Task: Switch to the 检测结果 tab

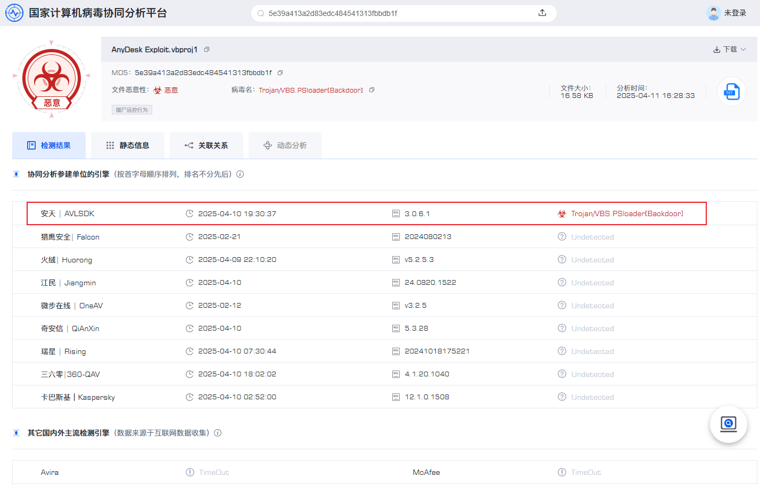Action: click(x=49, y=145)
